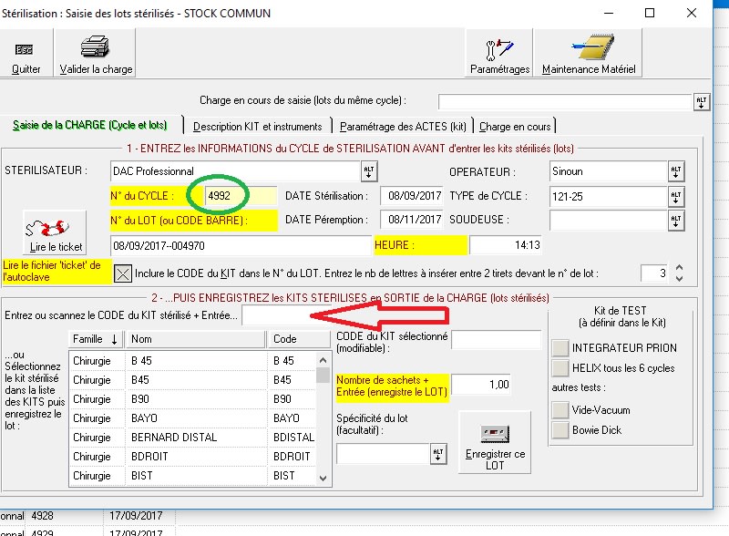Open the SOUDEUSE dropdown
Screen dimensions: 729x536
coord(676,221)
